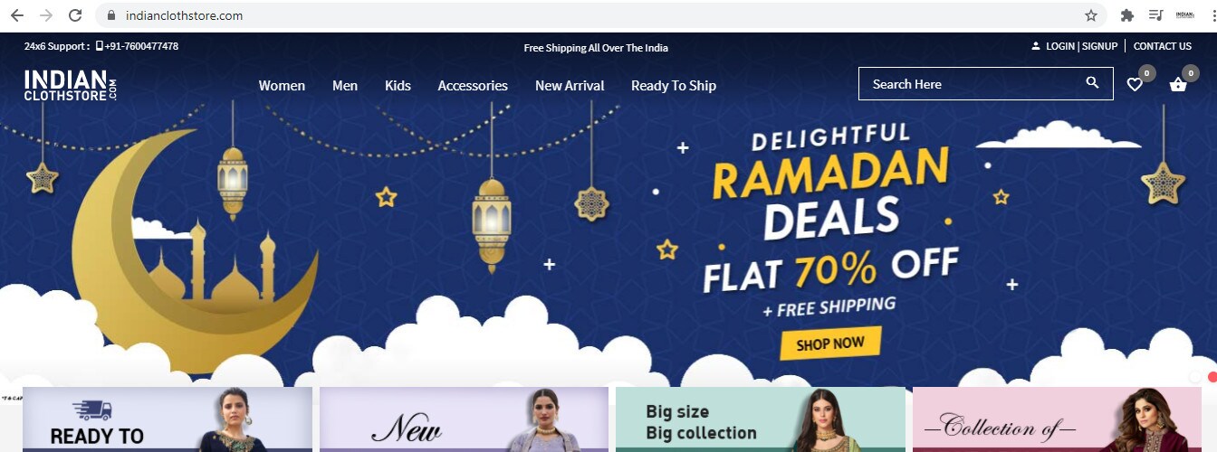Go back with browser arrow
This screenshot has height=452, width=1217.
(17, 15)
